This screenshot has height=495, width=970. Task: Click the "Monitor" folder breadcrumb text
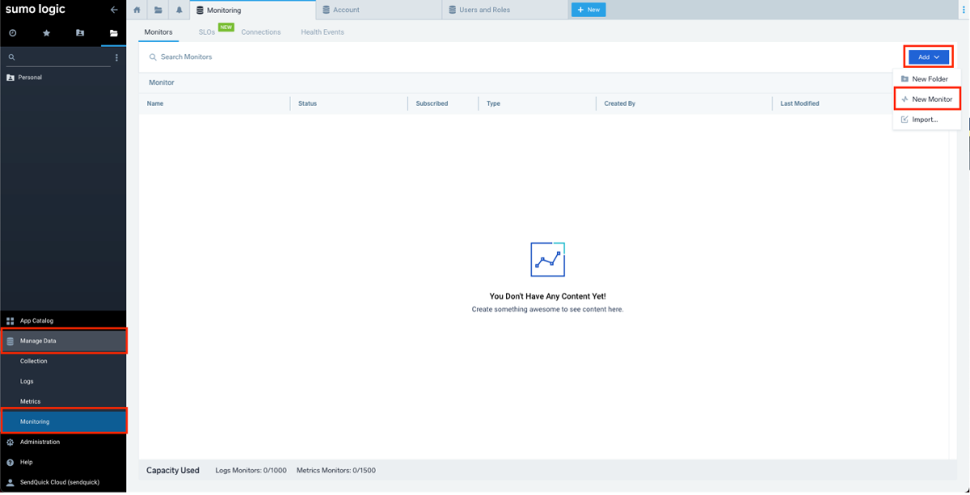pyautogui.click(x=161, y=82)
